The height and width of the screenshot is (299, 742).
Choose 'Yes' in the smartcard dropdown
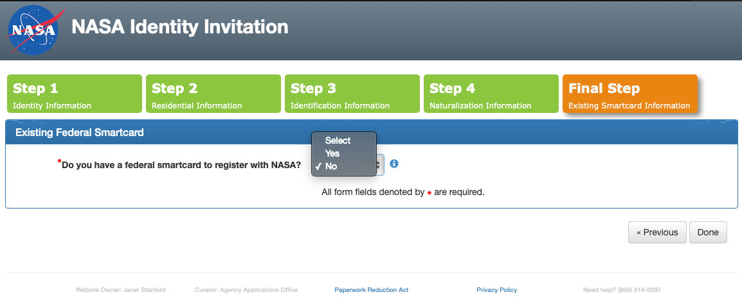332,153
